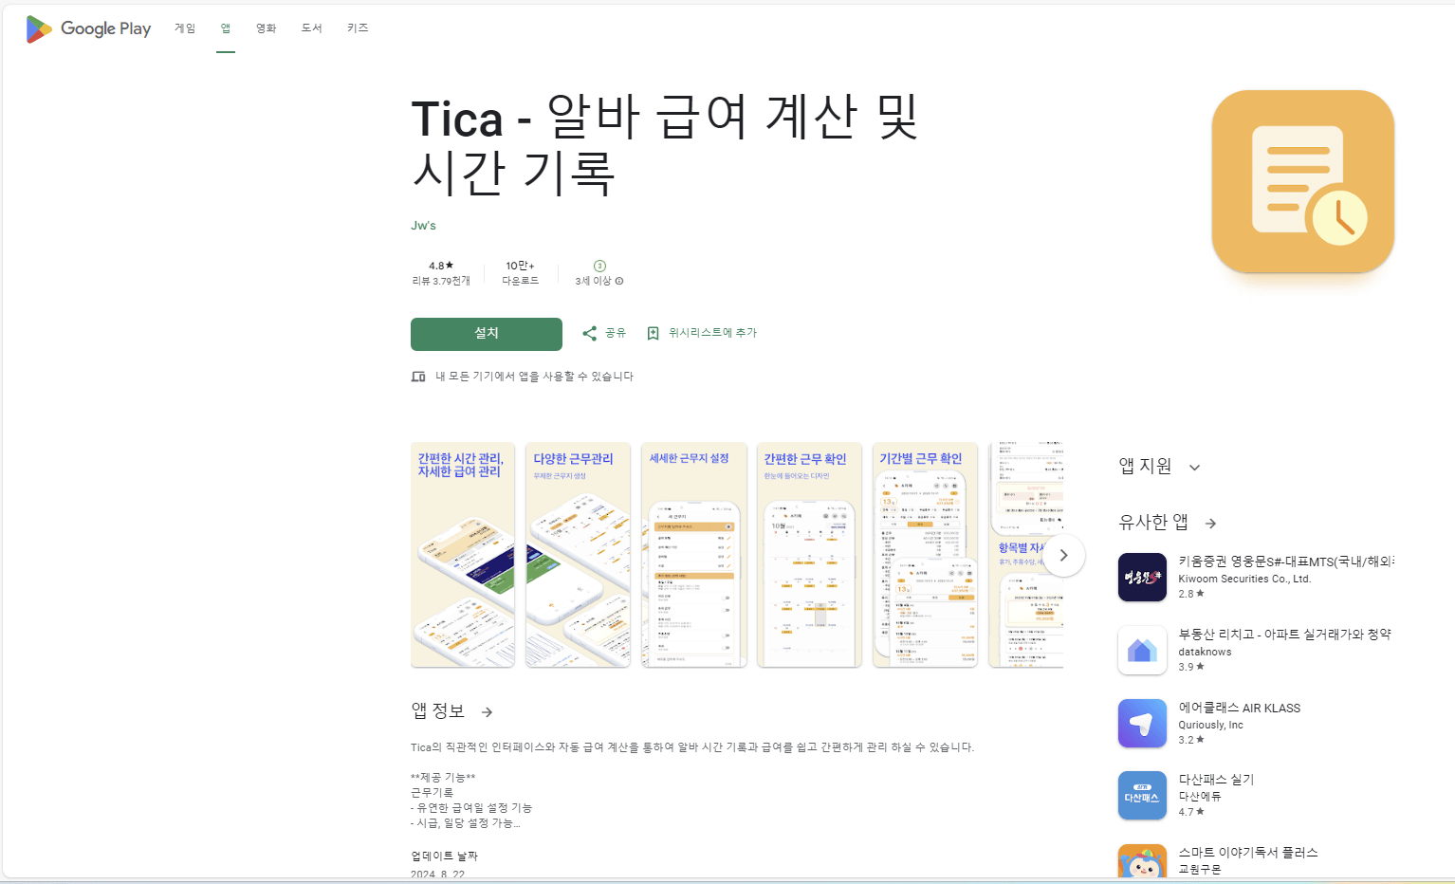
Task: Expand the 앱 지원 section
Action: tap(1194, 467)
